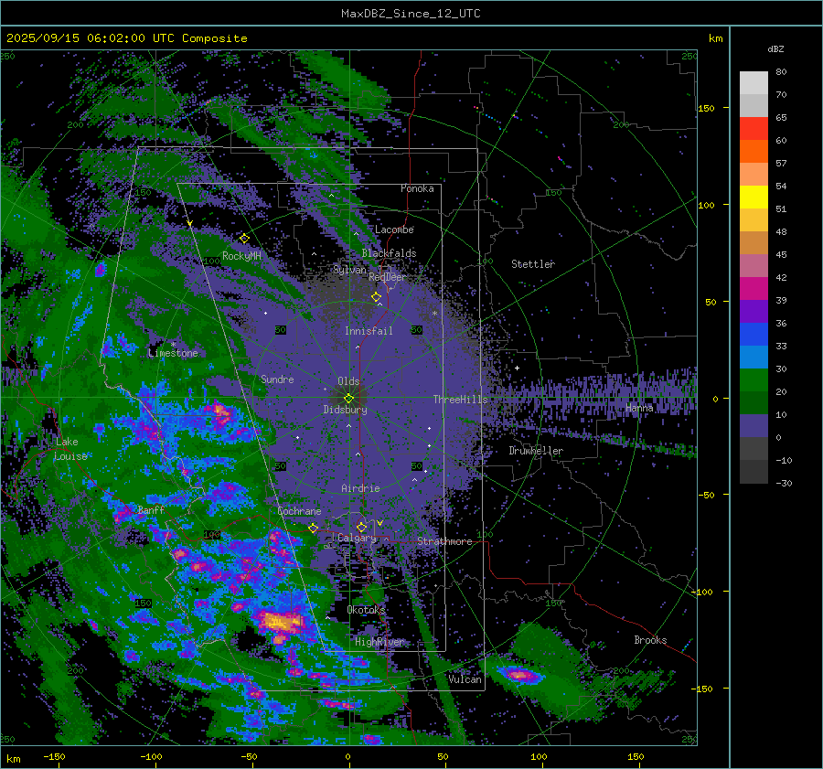This screenshot has width=823, height=769.
Task: Click the Olds city label
Action: (x=348, y=381)
